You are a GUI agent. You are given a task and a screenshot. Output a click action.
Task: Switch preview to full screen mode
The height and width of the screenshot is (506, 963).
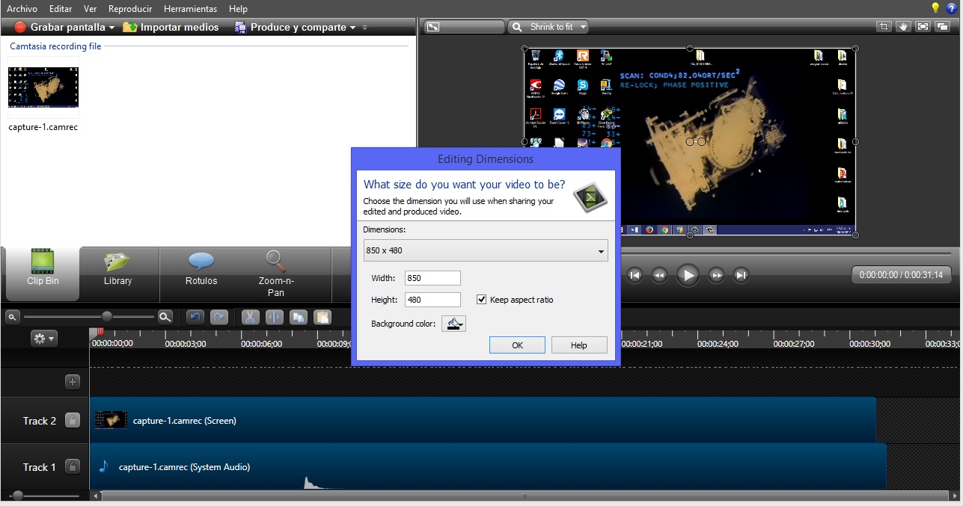coord(923,27)
